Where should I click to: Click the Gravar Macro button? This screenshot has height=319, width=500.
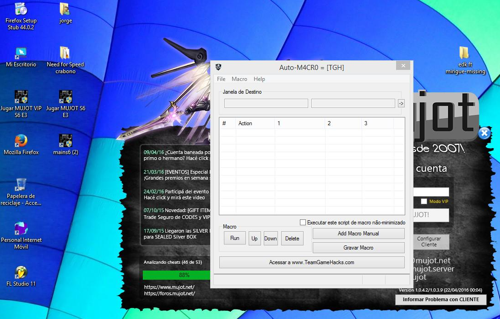click(359, 248)
